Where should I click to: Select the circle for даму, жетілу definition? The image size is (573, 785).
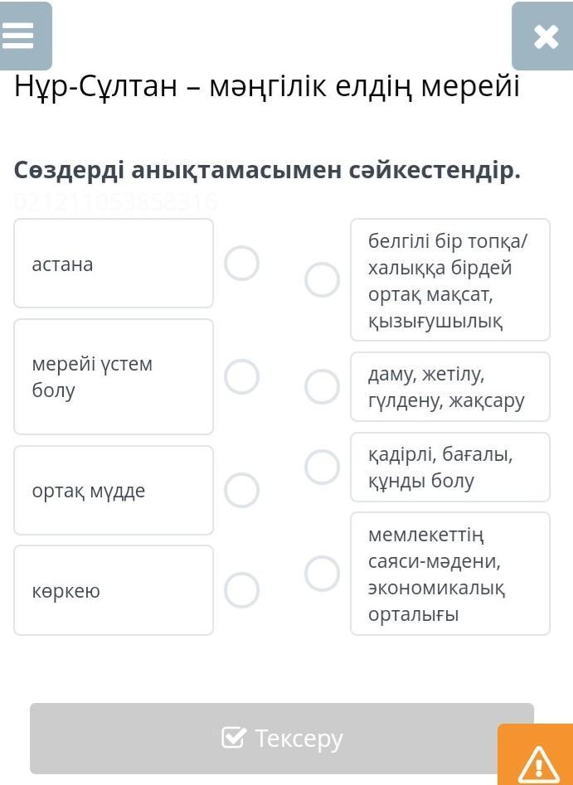[322, 386]
